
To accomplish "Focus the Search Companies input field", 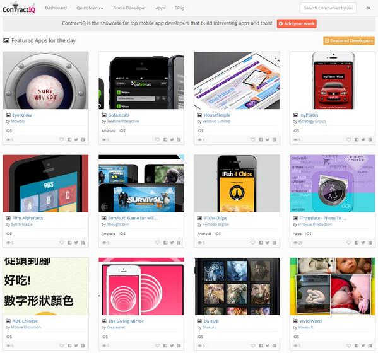I will click(x=328, y=8).
